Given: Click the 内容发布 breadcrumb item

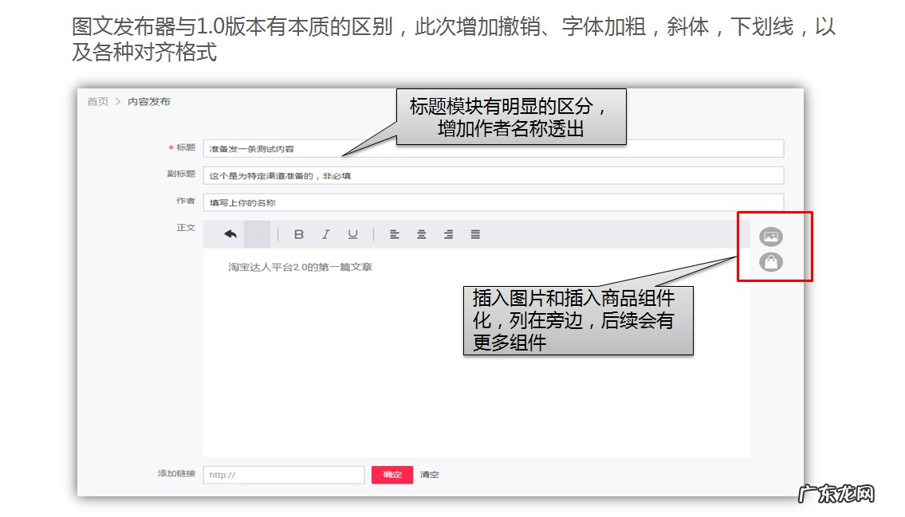Looking at the screenshot, I should pos(148,101).
